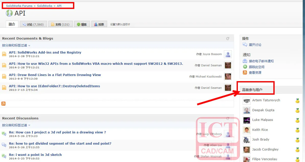Viewport: 305px width, 162px height.
Task: Click Deepak Gupta's profile avatar
Action: pos(247,110)
